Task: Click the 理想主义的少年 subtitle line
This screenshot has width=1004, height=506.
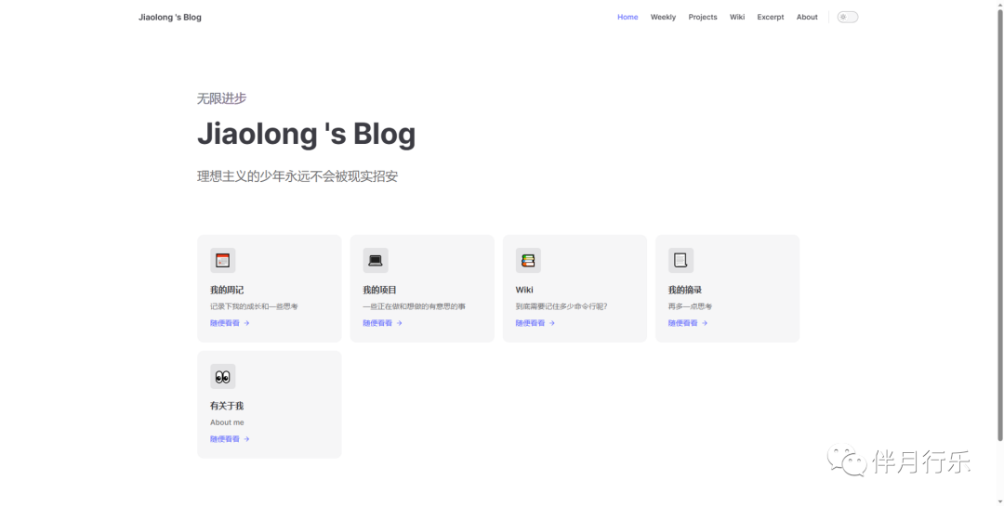Action: tap(297, 175)
